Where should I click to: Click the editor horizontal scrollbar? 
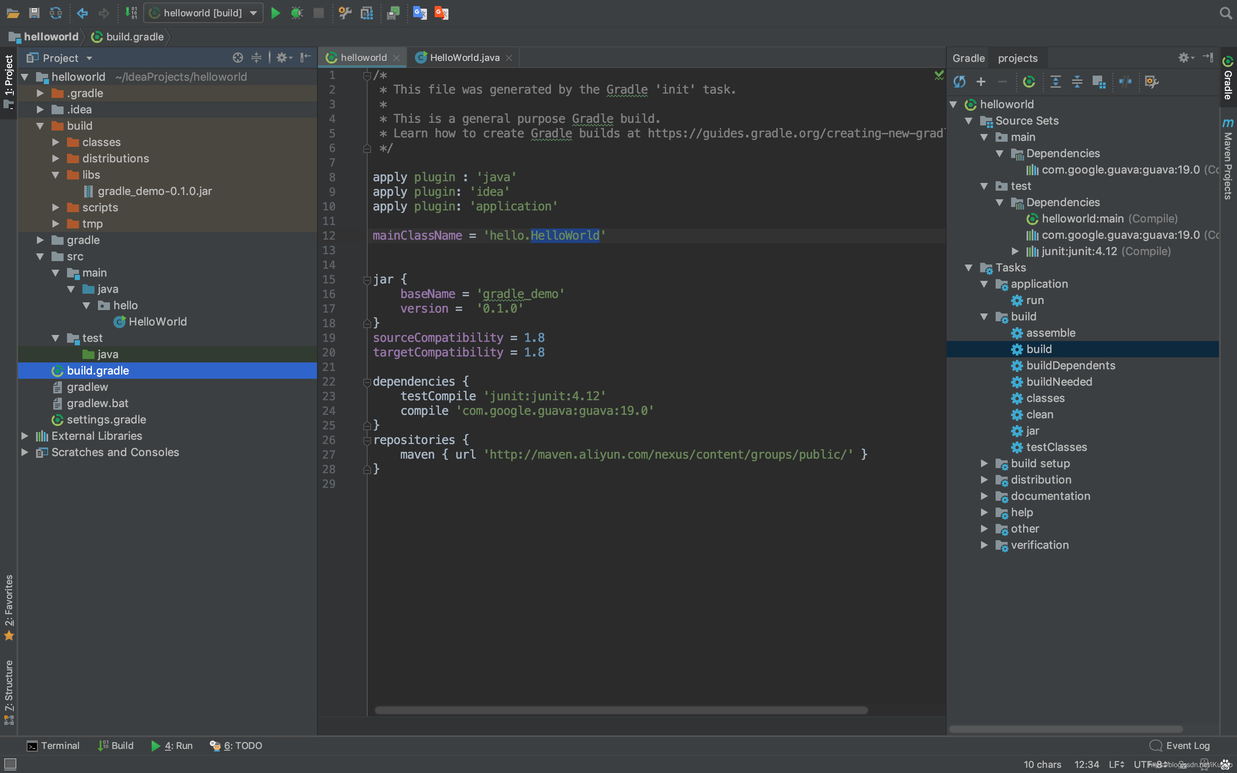(x=621, y=710)
